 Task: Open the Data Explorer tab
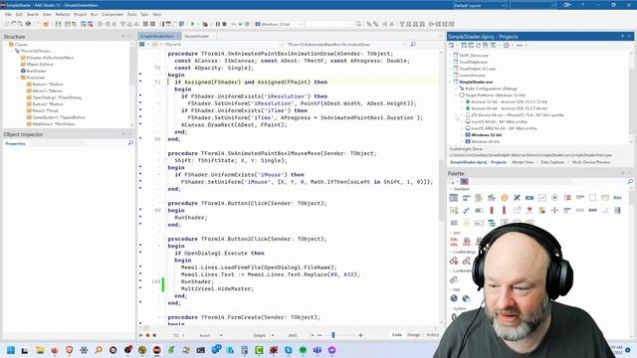(x=552, y=162)
